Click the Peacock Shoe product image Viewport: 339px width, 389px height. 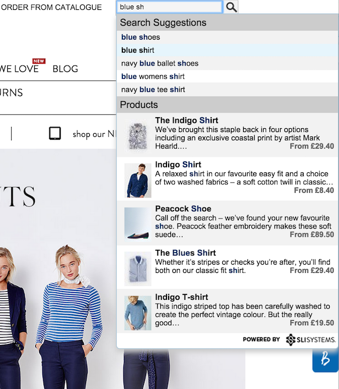coord(137,223)
